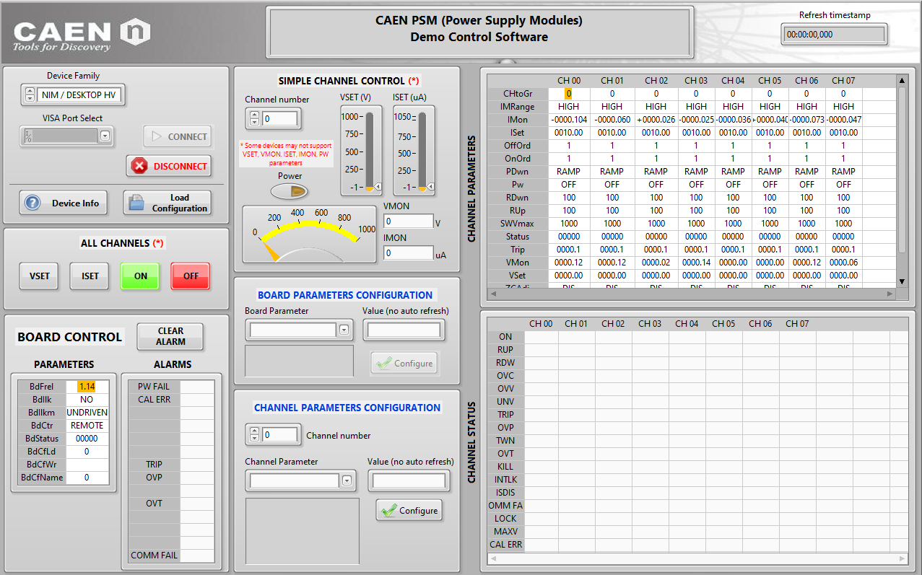Click the green checkmark on channel Configure button
Screen dimensions: 922x575
(x=388, y=510)
